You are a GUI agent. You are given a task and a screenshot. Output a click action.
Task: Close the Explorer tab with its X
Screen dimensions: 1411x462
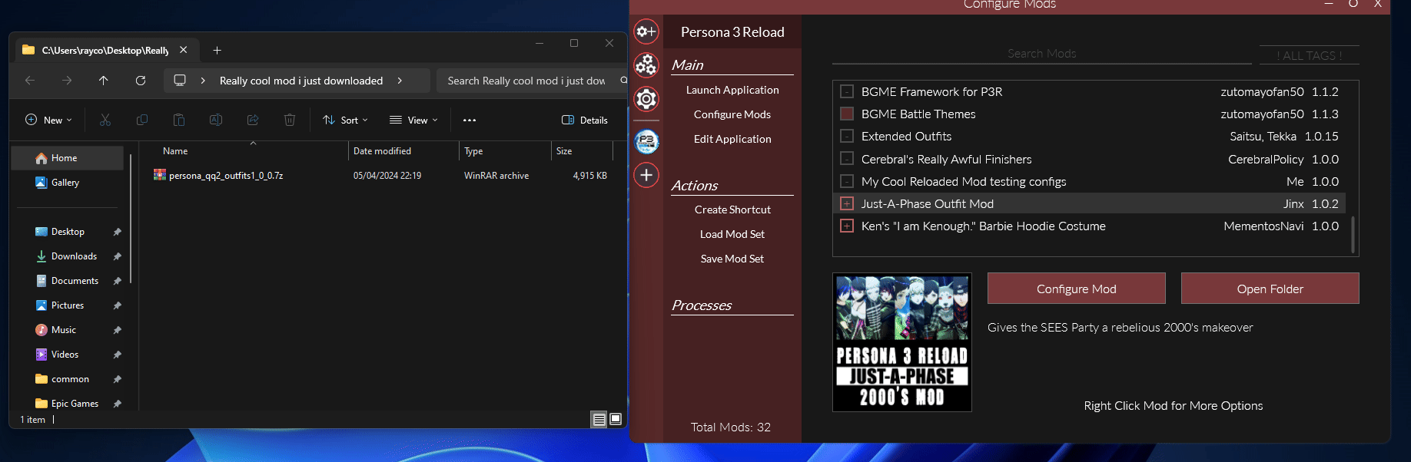183,50
